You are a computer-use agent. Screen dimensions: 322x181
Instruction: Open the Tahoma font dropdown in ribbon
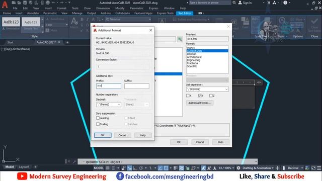(128, 19)
